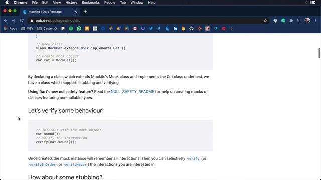Open the Spotify bookmark

71,29
